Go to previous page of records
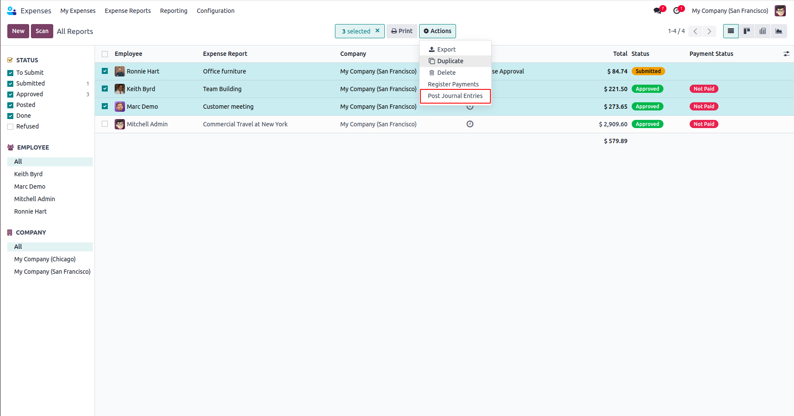The width and height of the screenshot is (794, 416). pos(695,31)
